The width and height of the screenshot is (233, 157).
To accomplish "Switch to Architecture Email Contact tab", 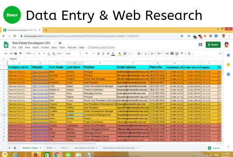I will [120, 148].
